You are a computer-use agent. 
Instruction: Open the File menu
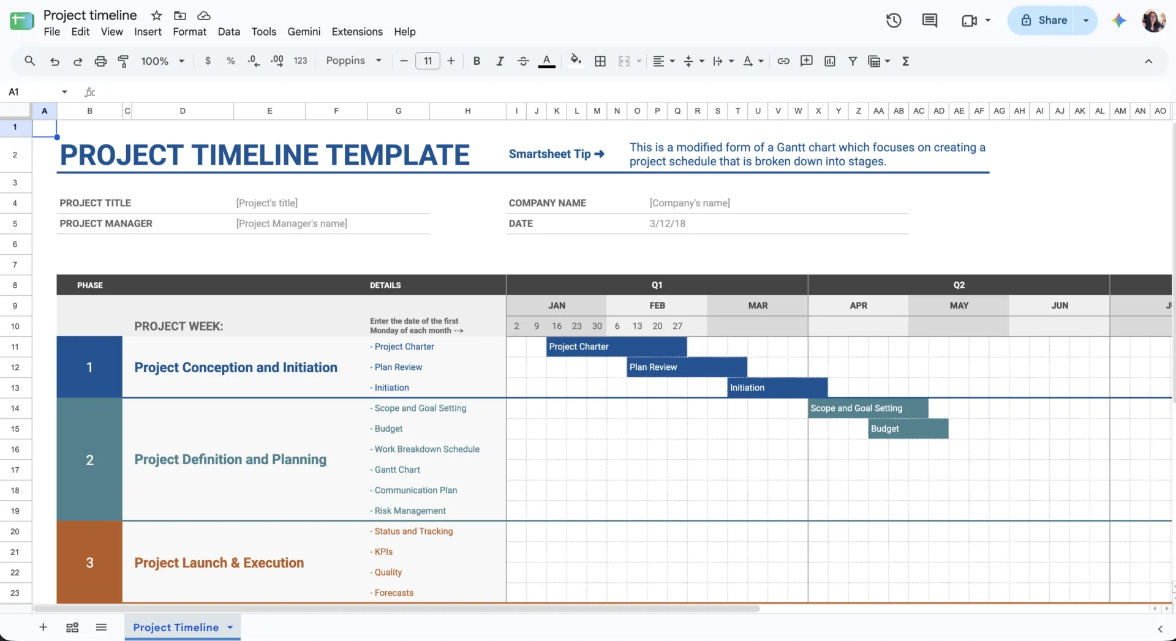click(x=52, y=32)
